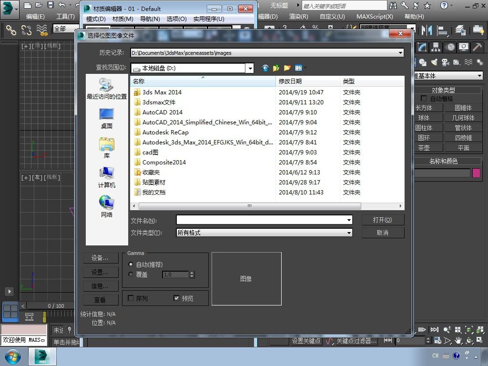Click the Zoom Extents Selected icon

click(469, 330)
